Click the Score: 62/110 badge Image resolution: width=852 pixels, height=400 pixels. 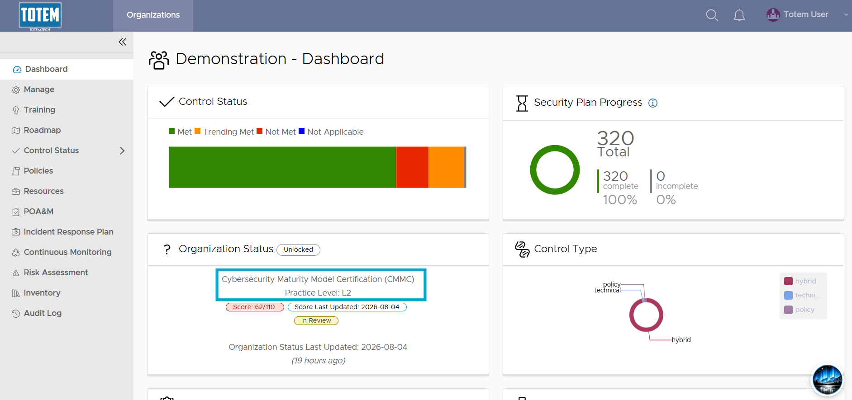(255, 307)
